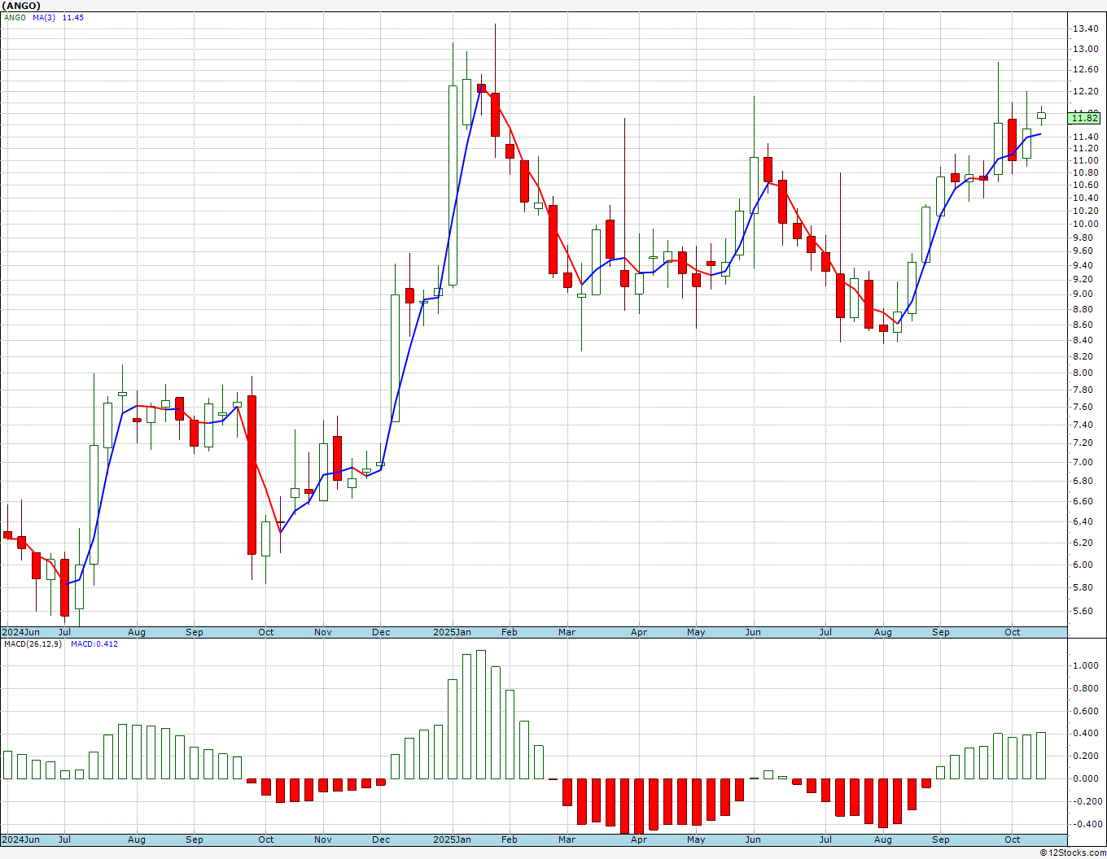
Task: Click 2024Jun on the MACD panel time axis
Action: [20, 839]
